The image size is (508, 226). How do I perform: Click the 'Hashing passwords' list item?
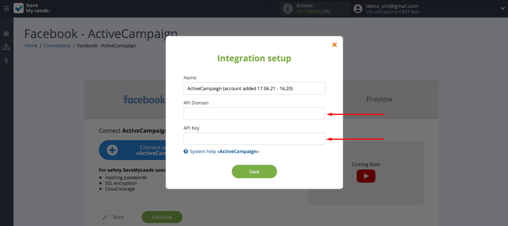tap(126, 177)
